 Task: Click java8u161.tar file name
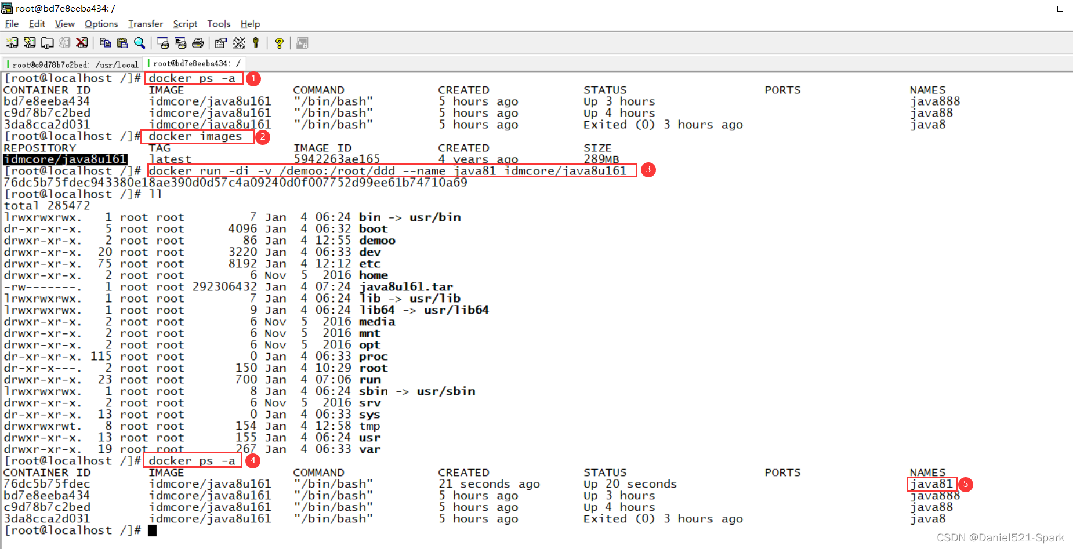(x=406, y=287)
